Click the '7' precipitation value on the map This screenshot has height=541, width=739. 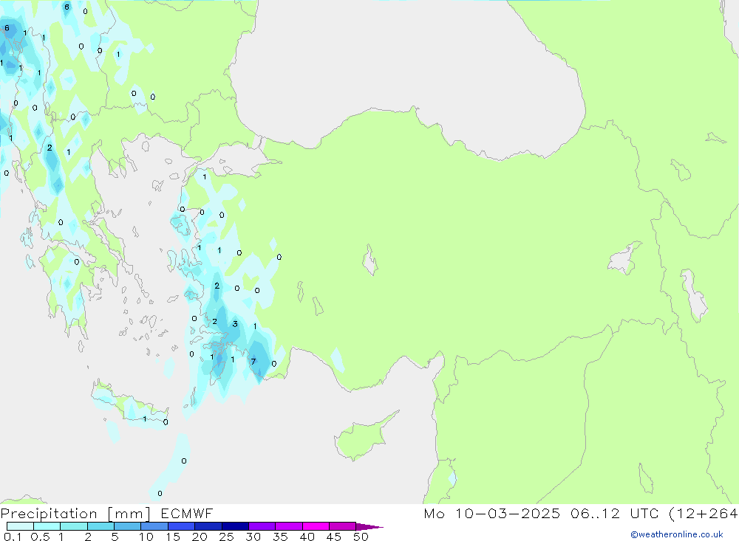tap(253, 362)
